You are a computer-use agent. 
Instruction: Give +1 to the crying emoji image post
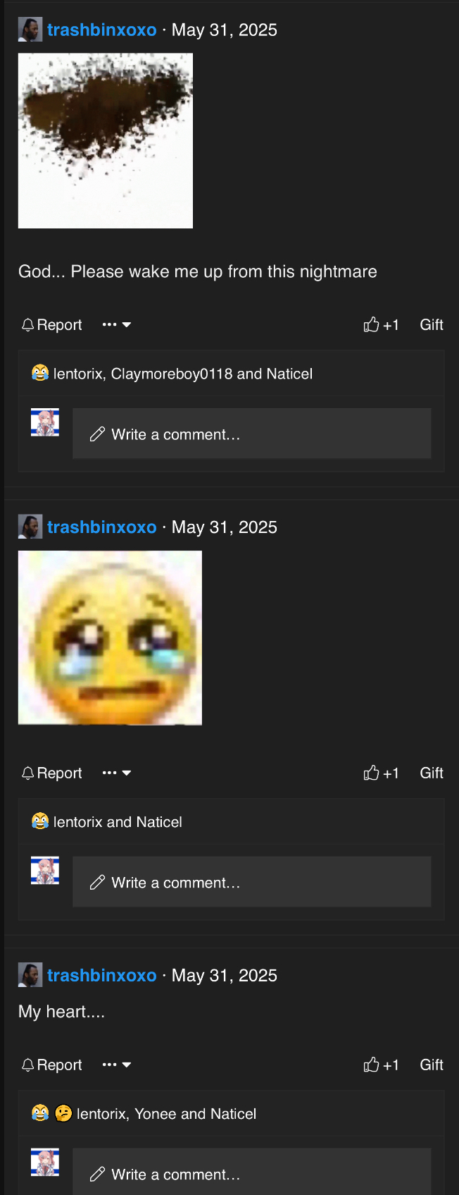(381, 773)
